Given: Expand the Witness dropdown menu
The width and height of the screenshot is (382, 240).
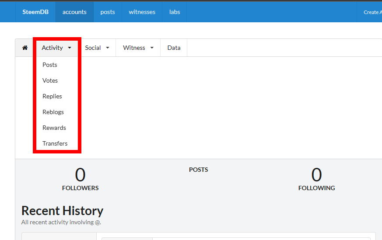Looking at the screenshot, I should coord(138,48).
